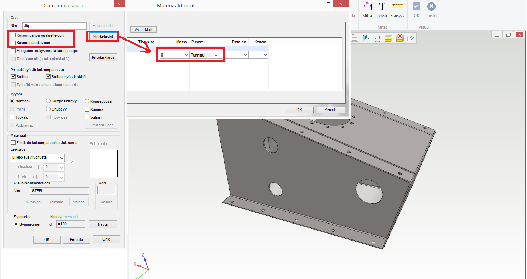Click the Nimi field containing Jig
Screen dimensions: 527x279
pos(54,26)
